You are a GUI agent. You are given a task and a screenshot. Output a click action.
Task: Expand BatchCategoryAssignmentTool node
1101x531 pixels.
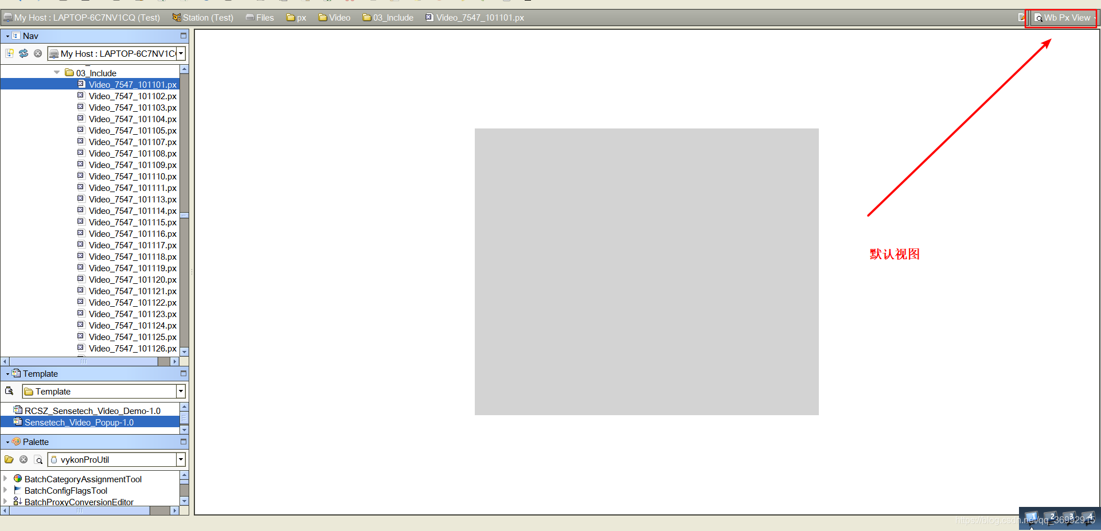[5, 478]
